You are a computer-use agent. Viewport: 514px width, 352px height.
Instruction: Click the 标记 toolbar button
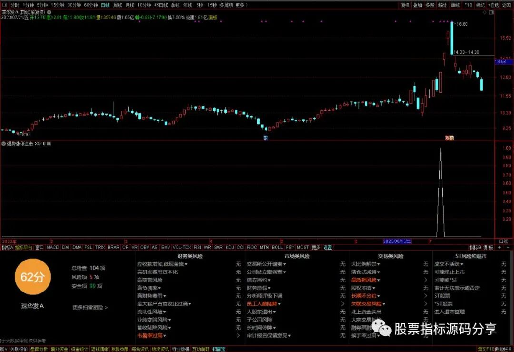[x=481, y=5]
